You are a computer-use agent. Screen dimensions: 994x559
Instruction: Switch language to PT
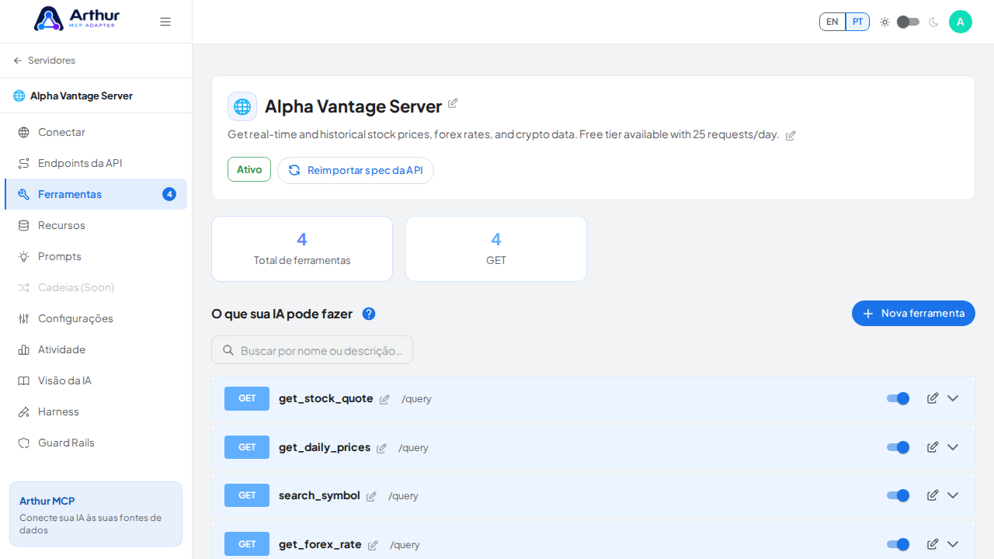click(x=857, y=22)
